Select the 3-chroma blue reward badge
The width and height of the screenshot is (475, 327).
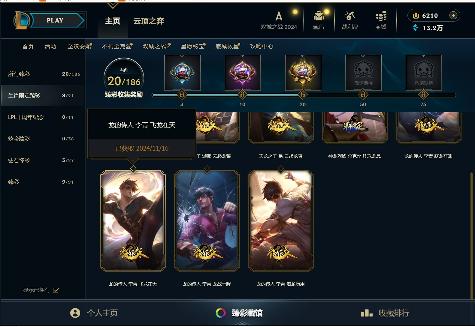(182, 73)
